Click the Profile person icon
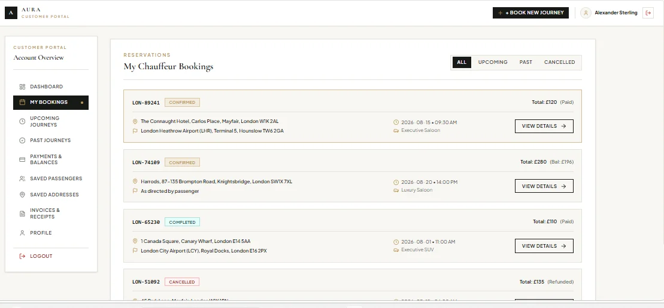The image size is (664, 308). (22, 233)
